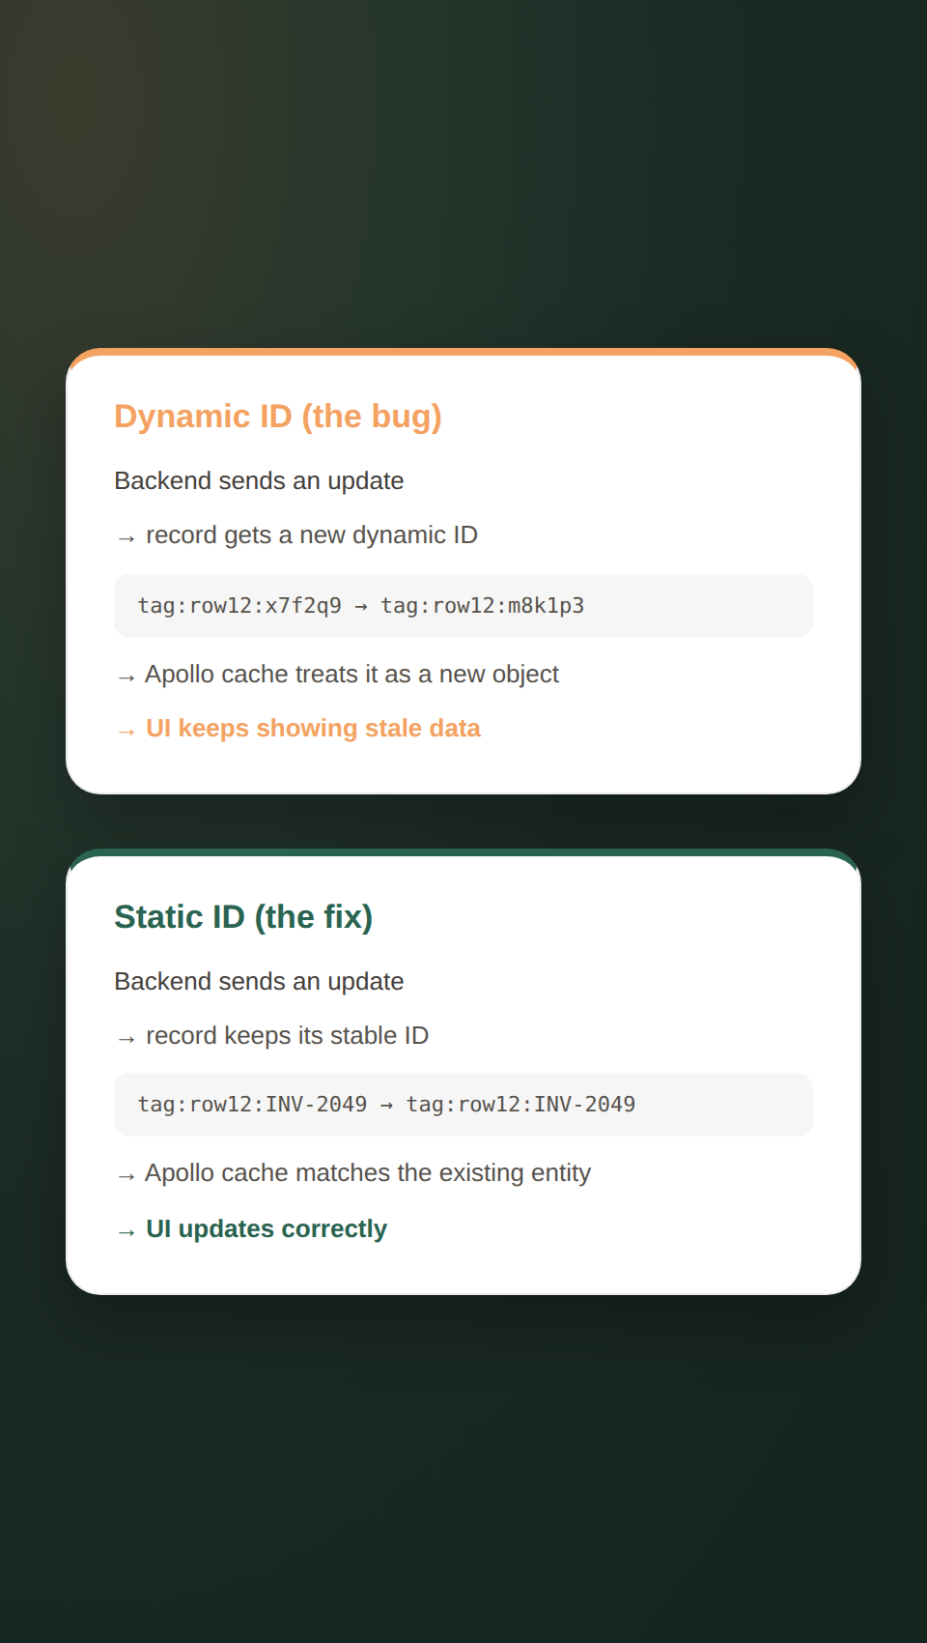Image resolution: width=927 pixels, height=1643 pixels.
Task: Click 'Apollo cache matches the existing entity'
Action: tap(352, 1173)
